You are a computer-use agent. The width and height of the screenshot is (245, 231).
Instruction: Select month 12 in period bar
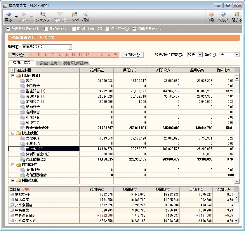click(87, 55)
